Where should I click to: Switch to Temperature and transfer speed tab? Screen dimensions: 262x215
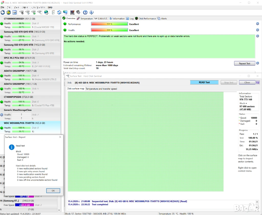(x=101, y=89)
